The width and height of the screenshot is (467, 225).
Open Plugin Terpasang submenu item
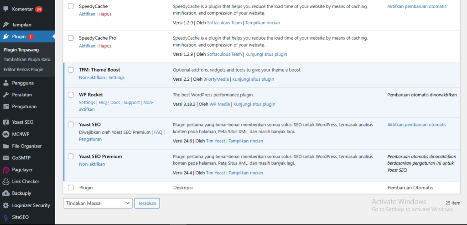(x=21, y=50)
